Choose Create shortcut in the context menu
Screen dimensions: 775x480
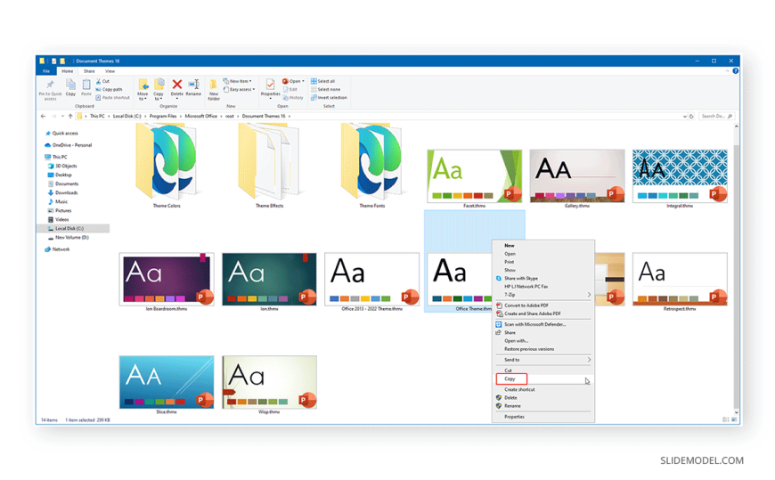(543, 389)
